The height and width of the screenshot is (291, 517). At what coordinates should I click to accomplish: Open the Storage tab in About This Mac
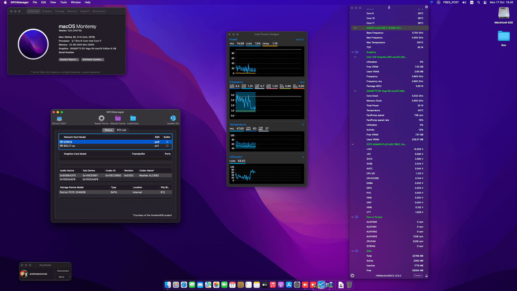(60, 11)
